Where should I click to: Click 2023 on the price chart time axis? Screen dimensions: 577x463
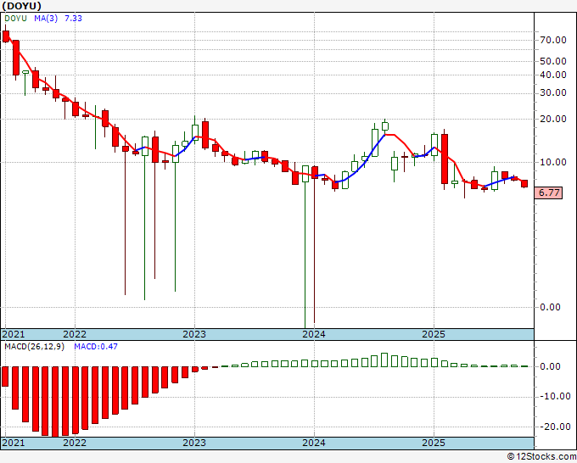(194, 334)
